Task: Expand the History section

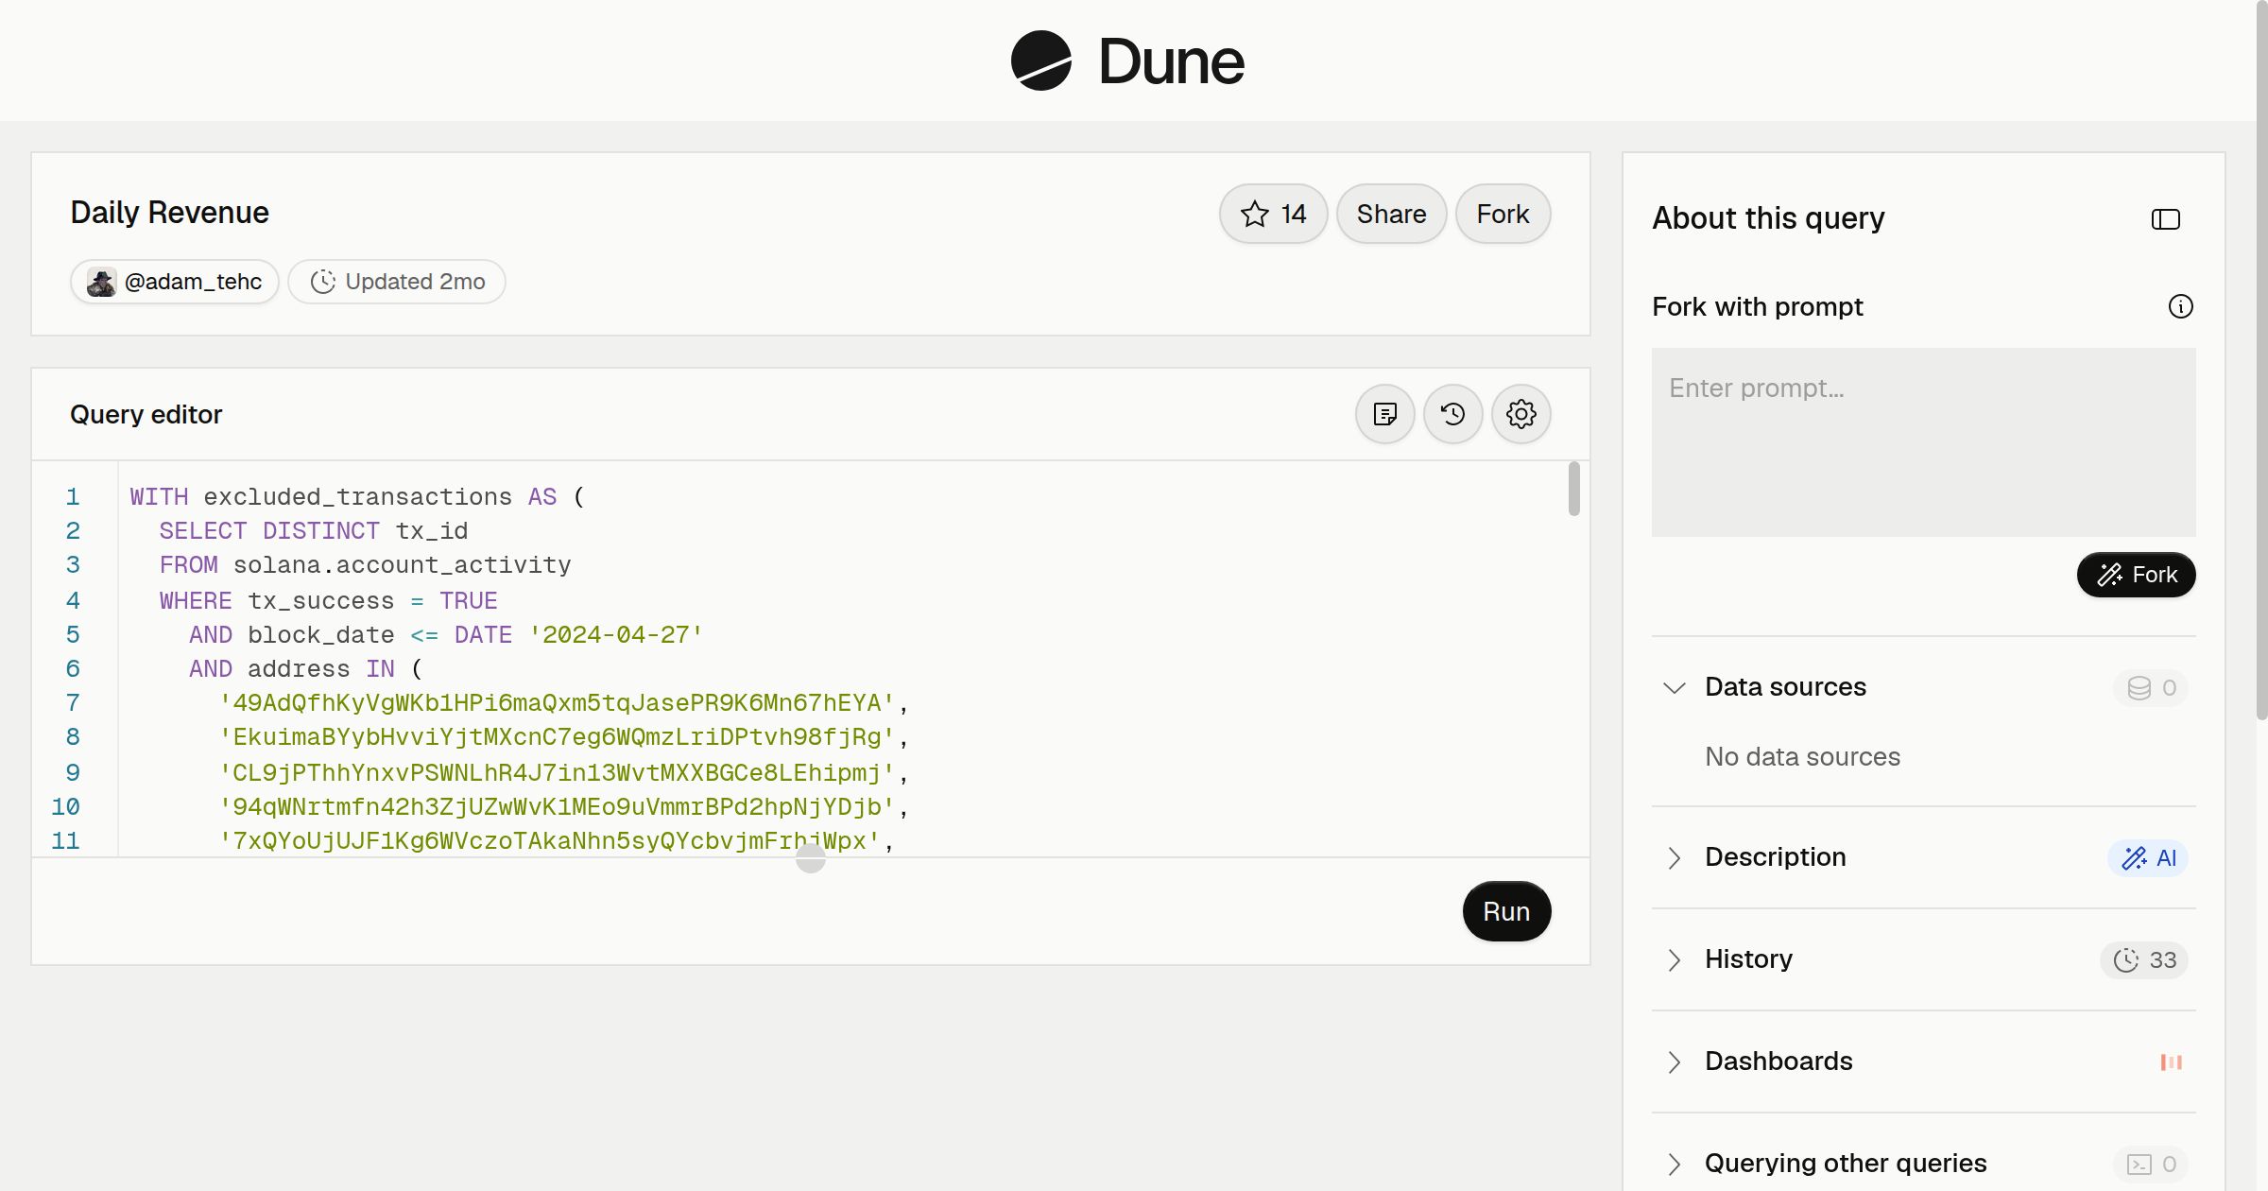Action: click(x=1674, y=959)
